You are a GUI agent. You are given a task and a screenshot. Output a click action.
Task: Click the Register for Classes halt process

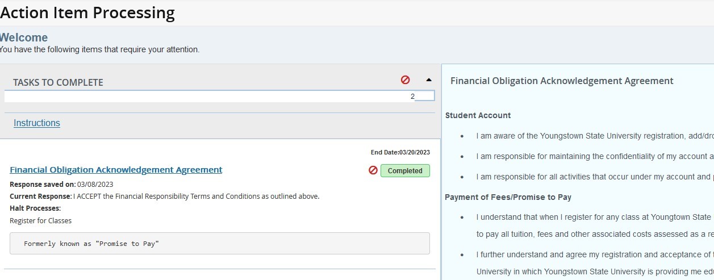[41, 220]
